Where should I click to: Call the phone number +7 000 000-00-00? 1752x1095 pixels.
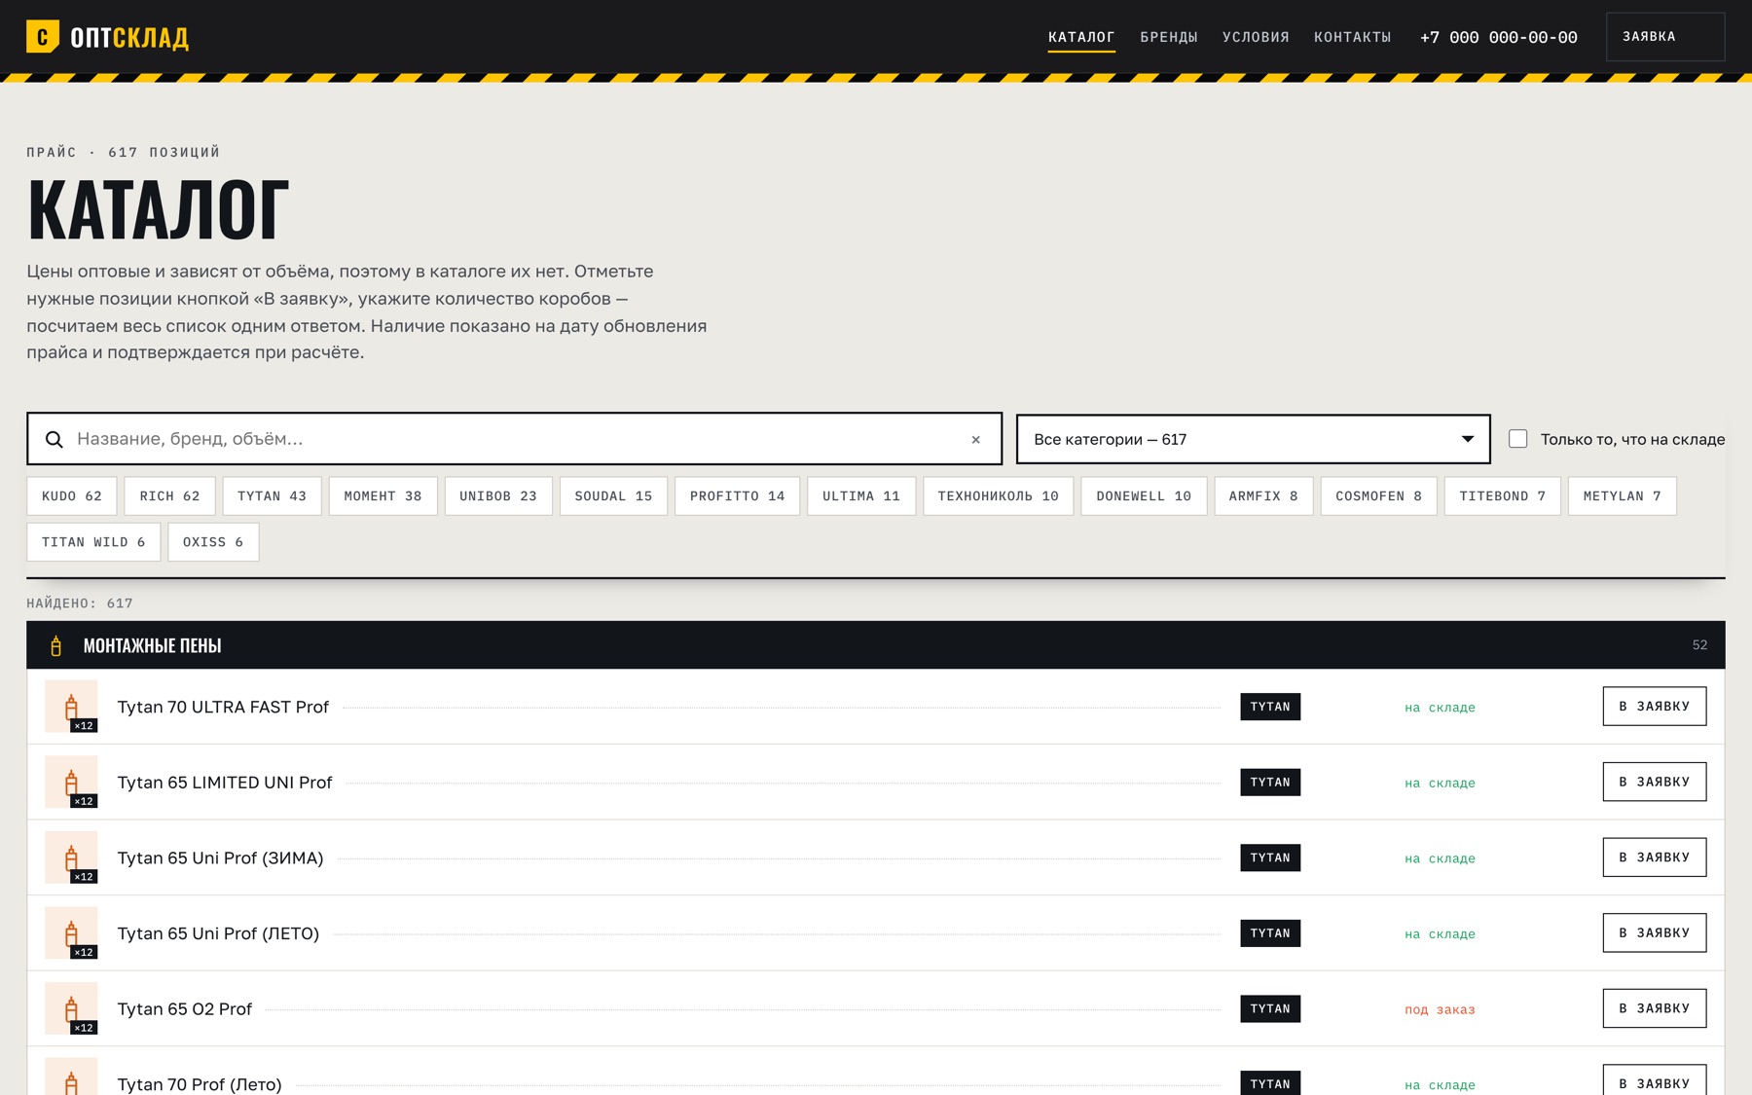pos(1499,37)
